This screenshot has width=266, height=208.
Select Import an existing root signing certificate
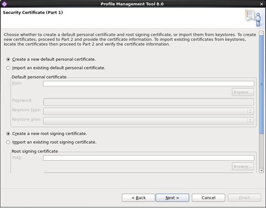point(8,142)
